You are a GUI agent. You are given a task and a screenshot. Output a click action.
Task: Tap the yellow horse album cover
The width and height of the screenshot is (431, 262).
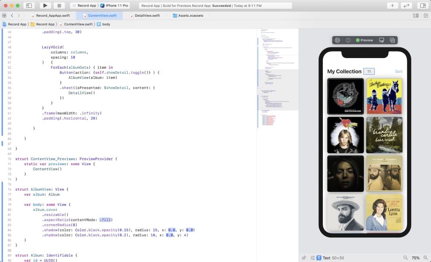384,96
